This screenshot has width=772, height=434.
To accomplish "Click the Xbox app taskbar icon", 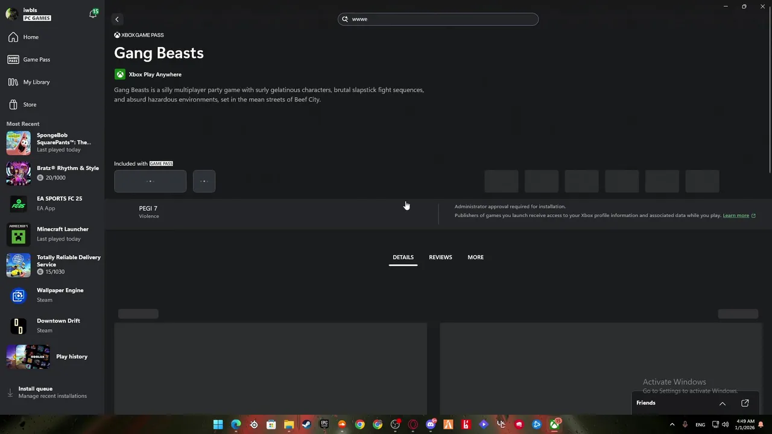I will (x=554, y=424).
